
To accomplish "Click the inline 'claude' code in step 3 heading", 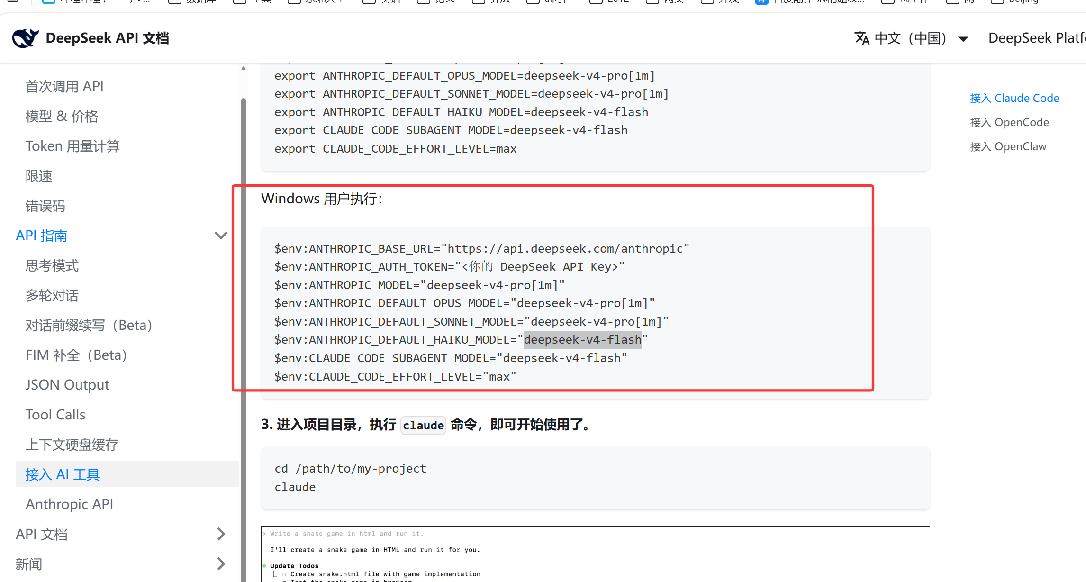I will (x=423, y=425).
